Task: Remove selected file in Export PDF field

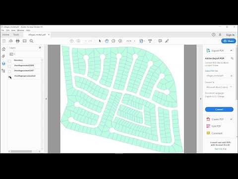Action: [x=232, y=76]
